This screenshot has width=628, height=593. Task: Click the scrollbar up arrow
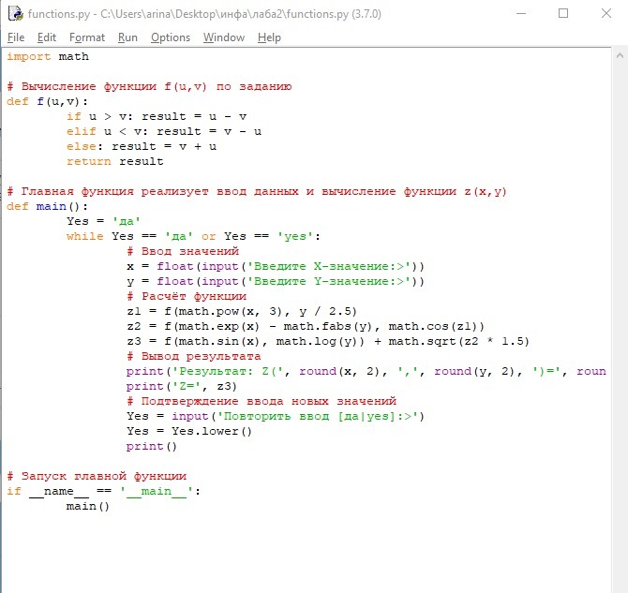click(620, 56)
